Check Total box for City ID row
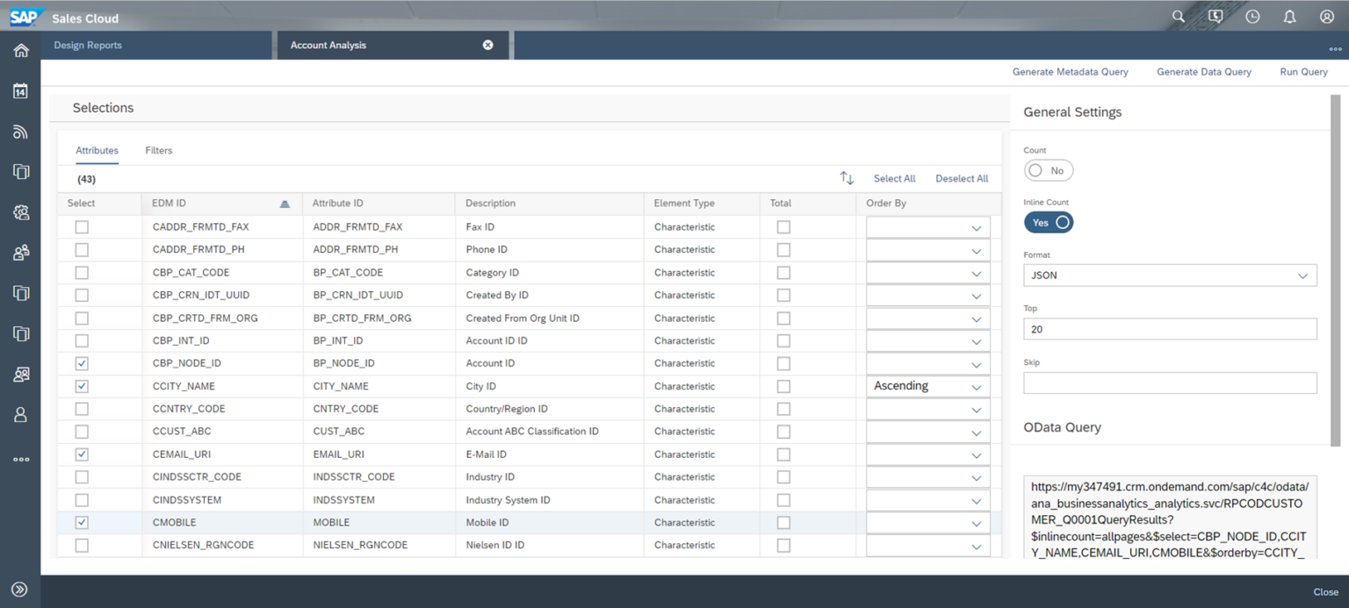 pos(783,386)
